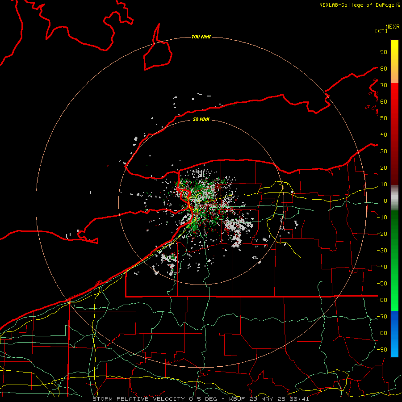Click the -60 scale value
Screen dimensions: 402x402
(382, 300)
